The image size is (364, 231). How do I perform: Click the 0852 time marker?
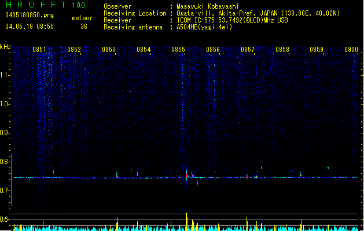[74, 50]
